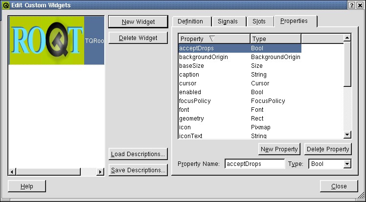Open the Signals tab

tap(228, 21)
